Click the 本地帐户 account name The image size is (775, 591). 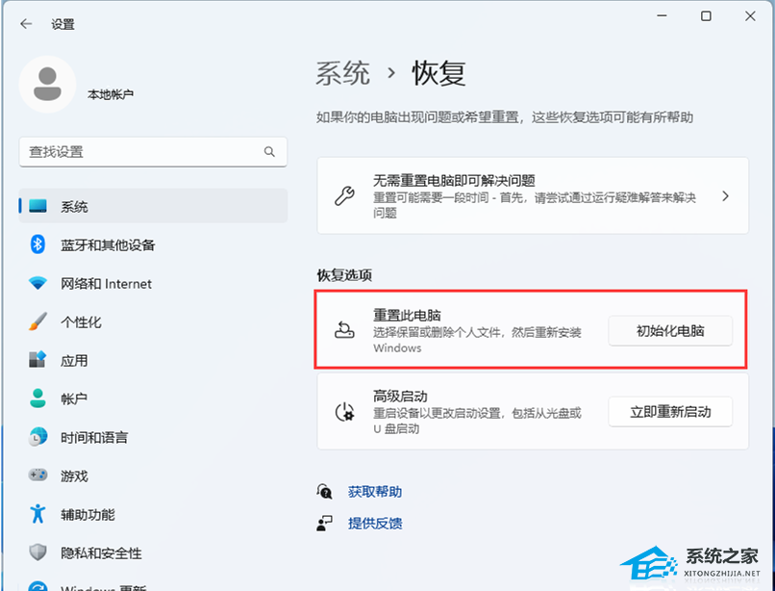pos(111,94)
